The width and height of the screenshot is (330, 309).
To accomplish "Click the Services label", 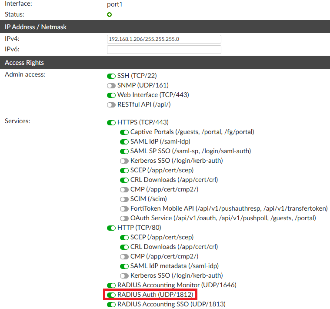I will [17, 121].
